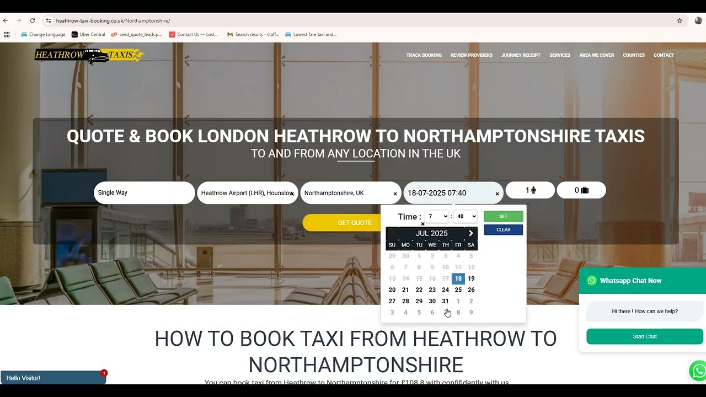
Task: Select July 31 in the calendar
Action: [x=445, y=301]
